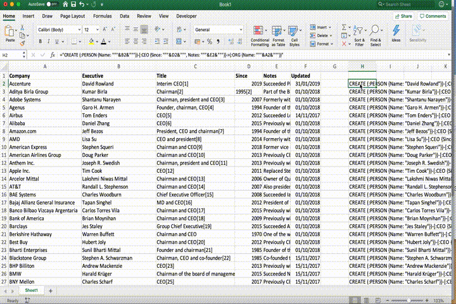Switch to the Formulas tab

(102, 16)
